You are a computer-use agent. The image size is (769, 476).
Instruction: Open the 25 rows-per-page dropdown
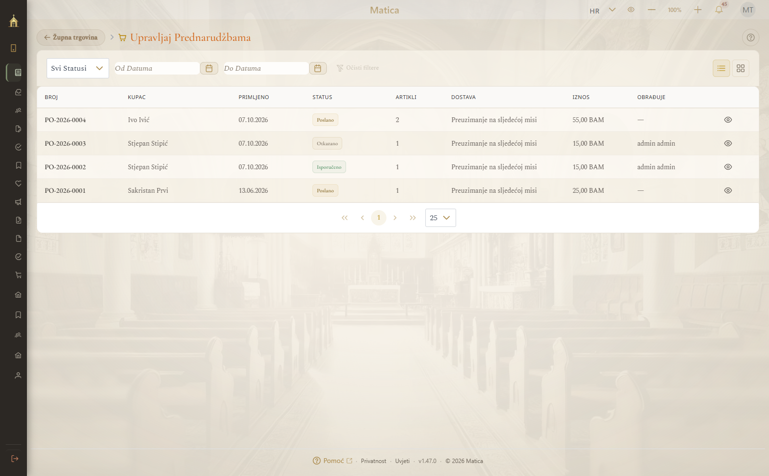point(440,218)
